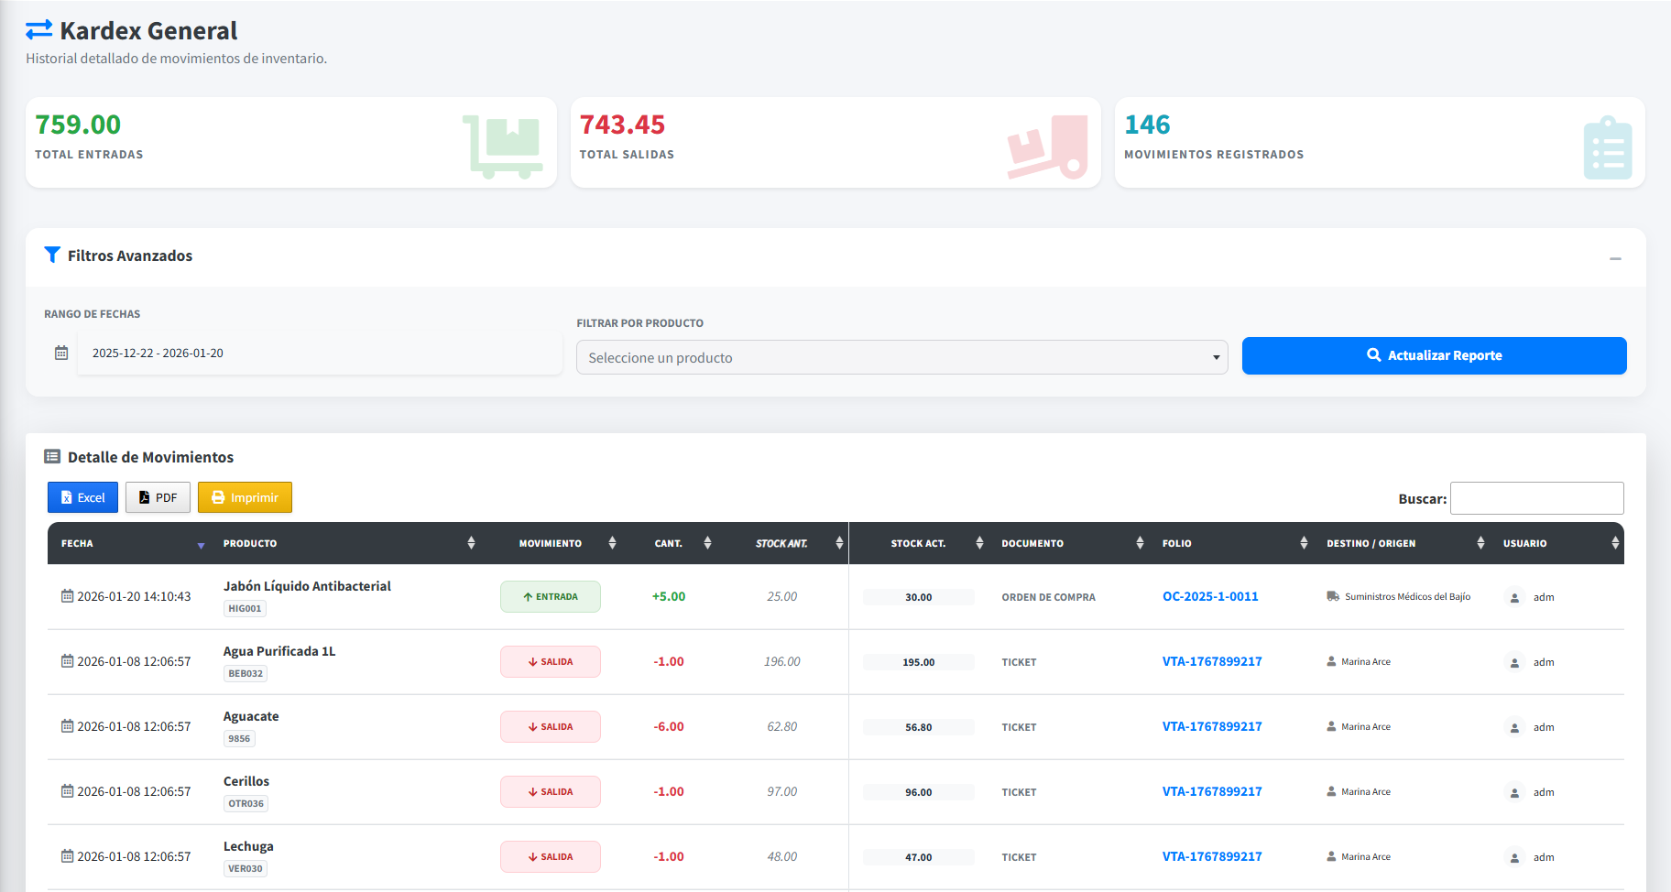Click the dolly icon on Total Salidas card

(1048, 147)
